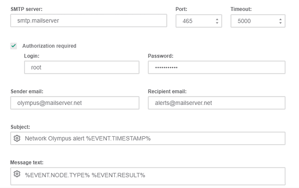299x188 pixels.
Task: Click the Authorization required label
Action: pos(49,46)
